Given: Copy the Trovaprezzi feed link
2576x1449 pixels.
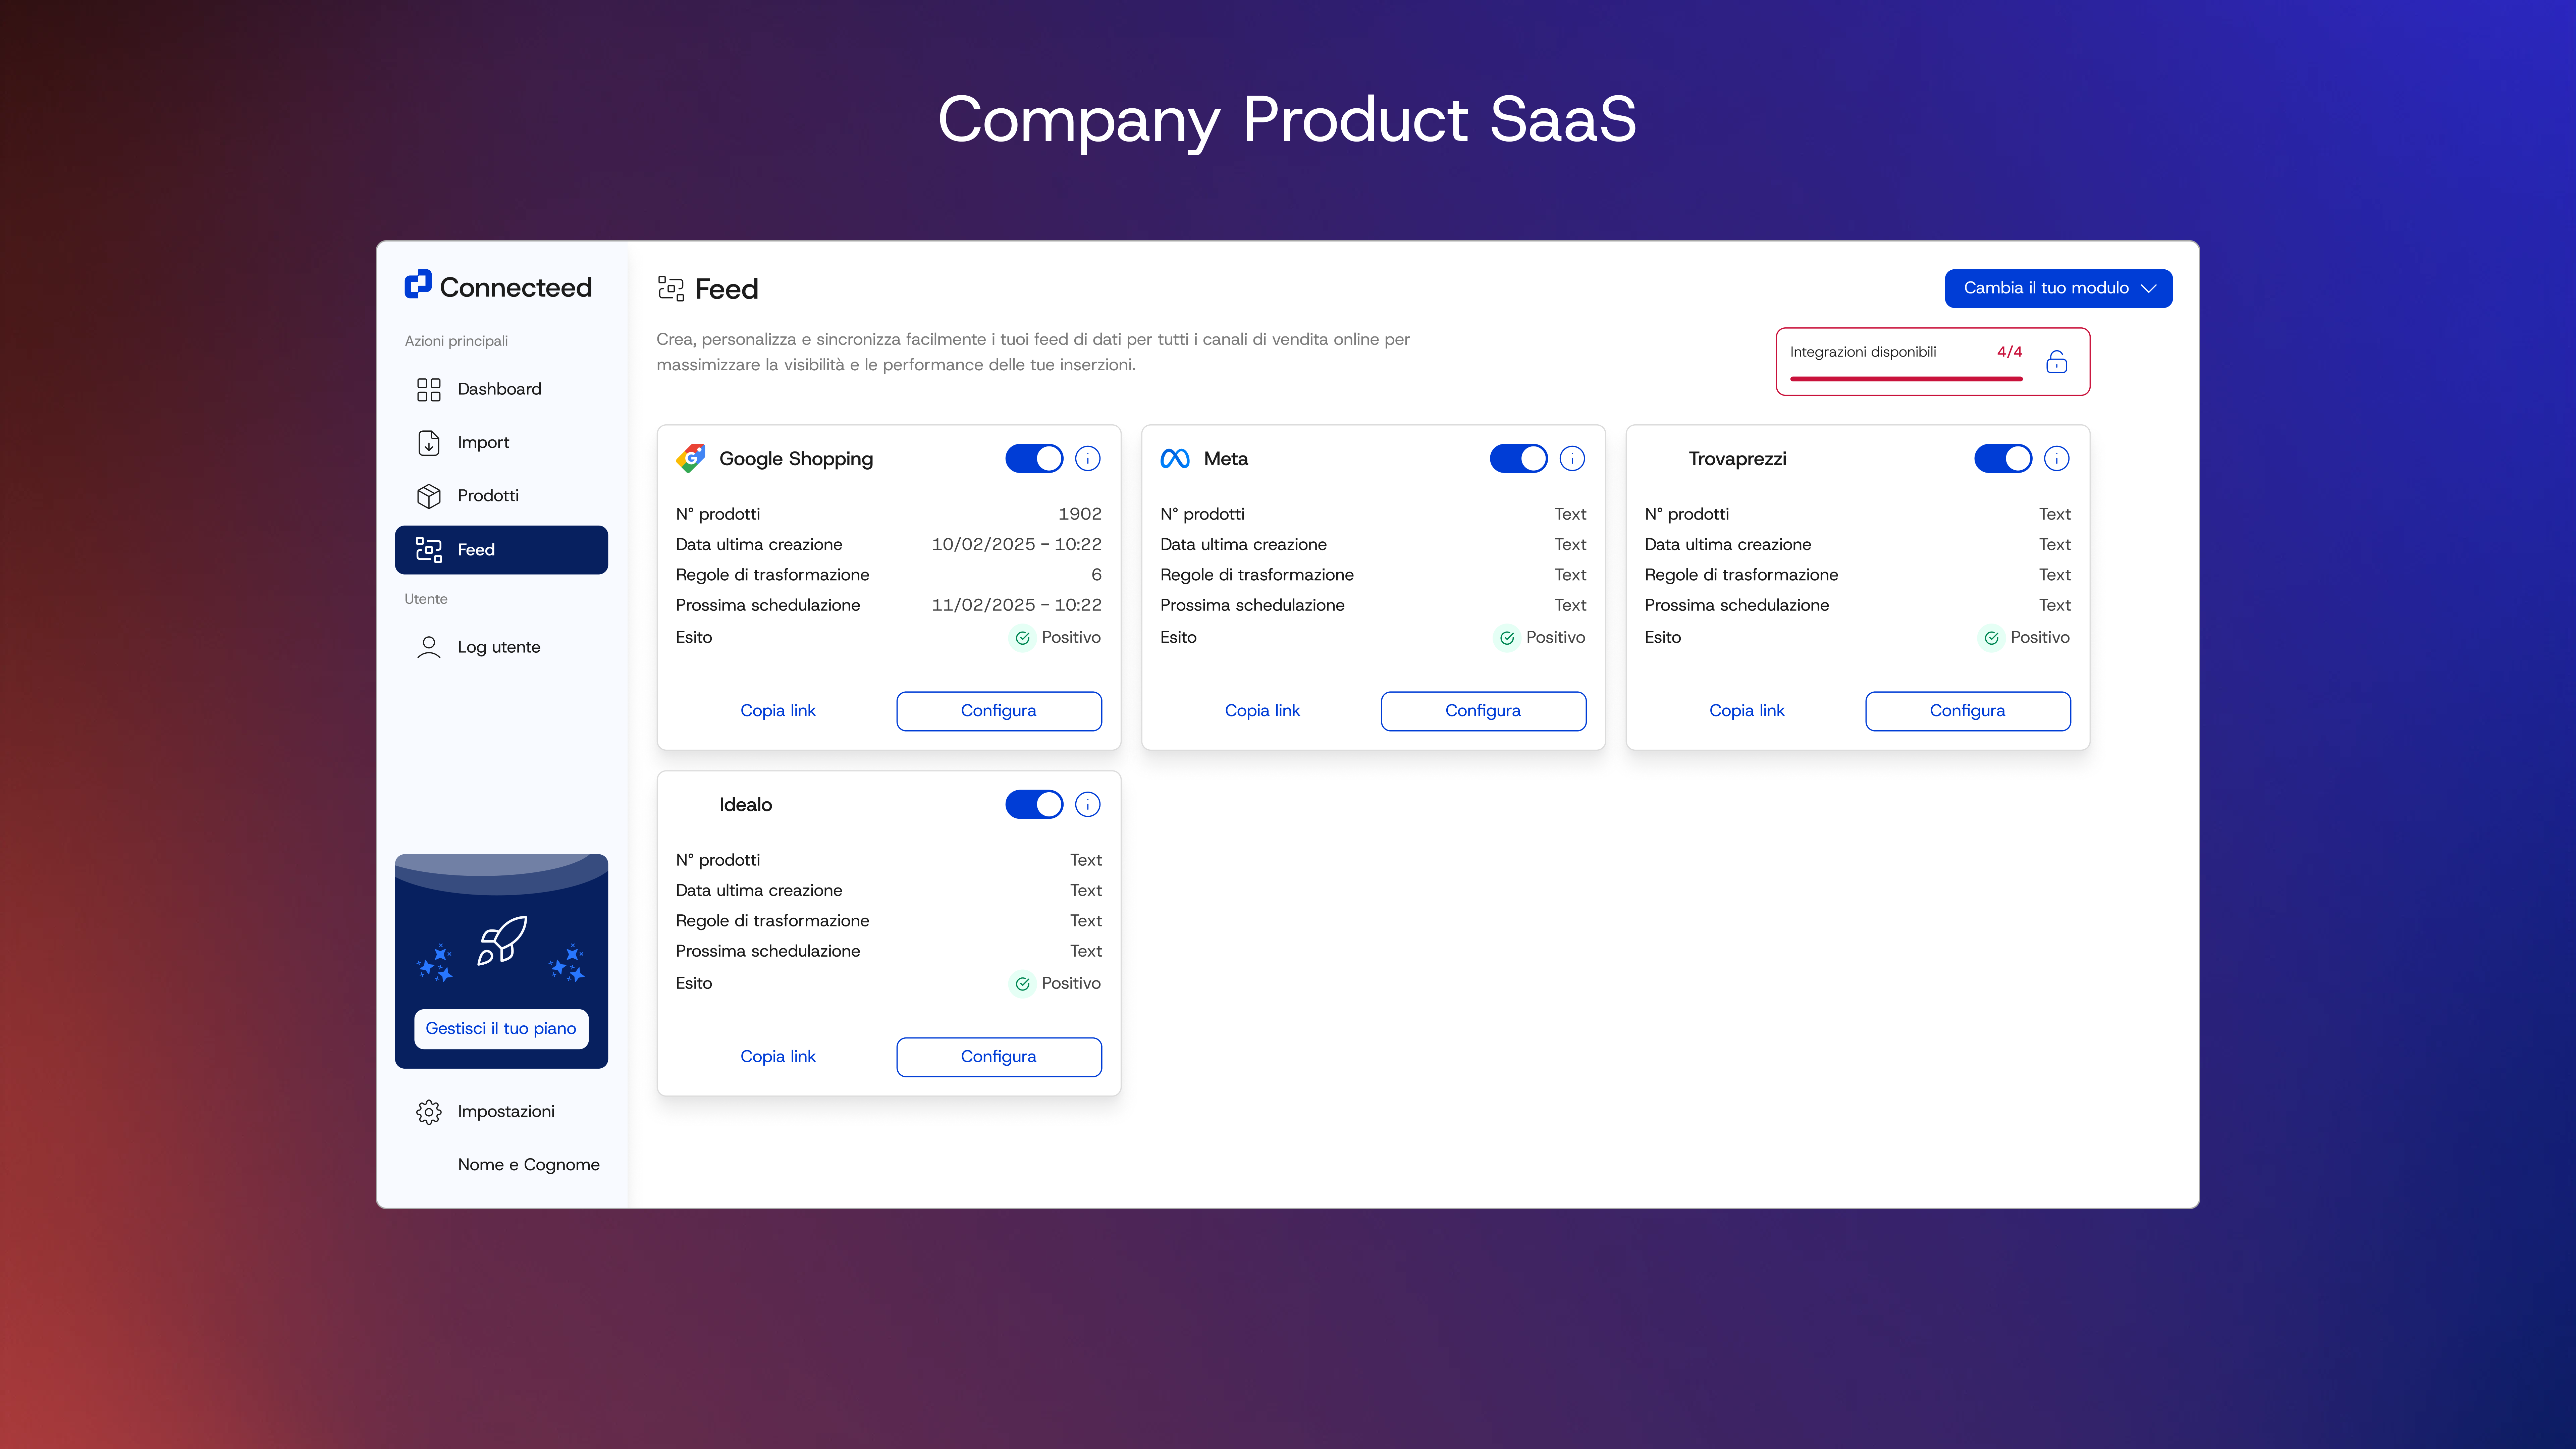Looking at the screenshot, I should (1747, 711).
